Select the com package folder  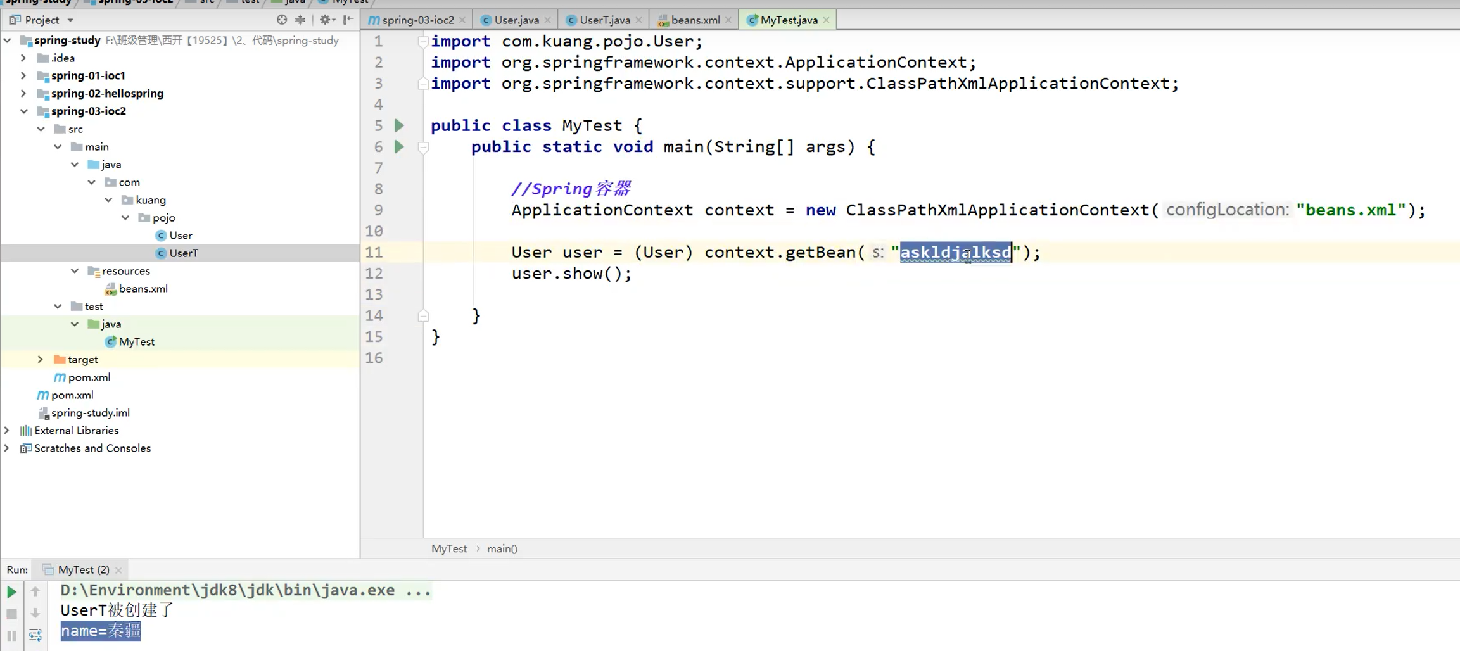click(129, 182)
